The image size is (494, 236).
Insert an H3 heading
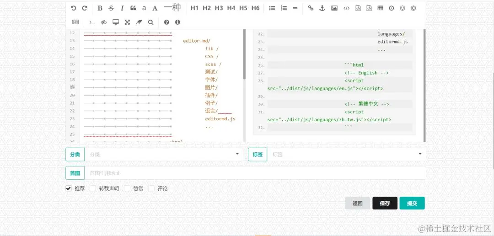click(219, 8)
